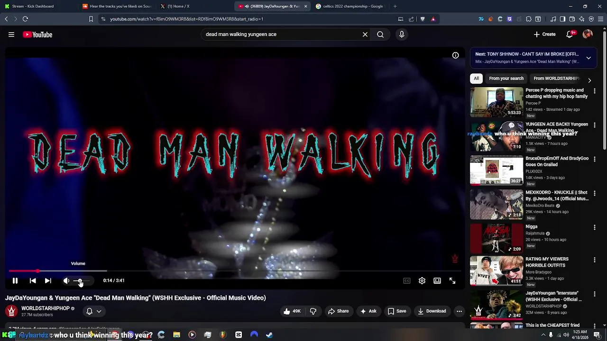This screenshot has width=607, height=341.
Task: Open Steam from the taskbar
Action: click(x=269, y=335)
